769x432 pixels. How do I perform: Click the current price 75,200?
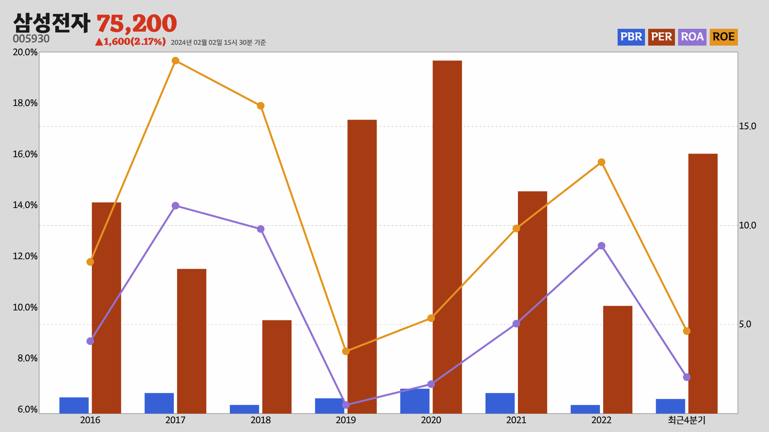(137, 24)
